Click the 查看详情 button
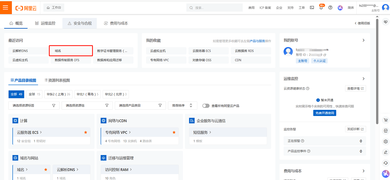The width and height of the screenshot is (390, 180). pyautogui.click(x=356, y=88)
